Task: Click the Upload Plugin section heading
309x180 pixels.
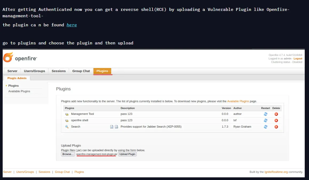Action: (x=71, y=145)
